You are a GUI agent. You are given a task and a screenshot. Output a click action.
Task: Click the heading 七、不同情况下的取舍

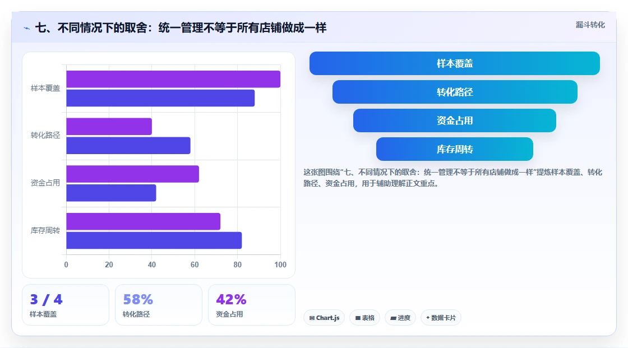[181, 27]
